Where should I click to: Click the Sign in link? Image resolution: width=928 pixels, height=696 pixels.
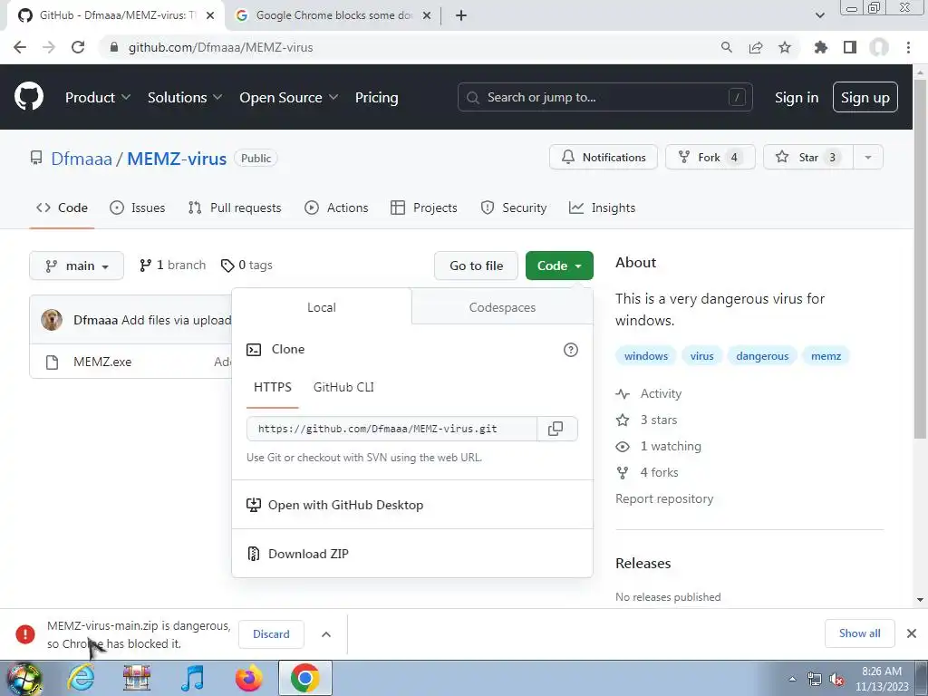(797, 97)
